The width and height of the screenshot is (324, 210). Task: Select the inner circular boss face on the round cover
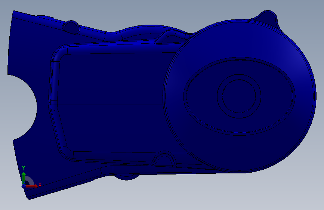tap(239, 96)
